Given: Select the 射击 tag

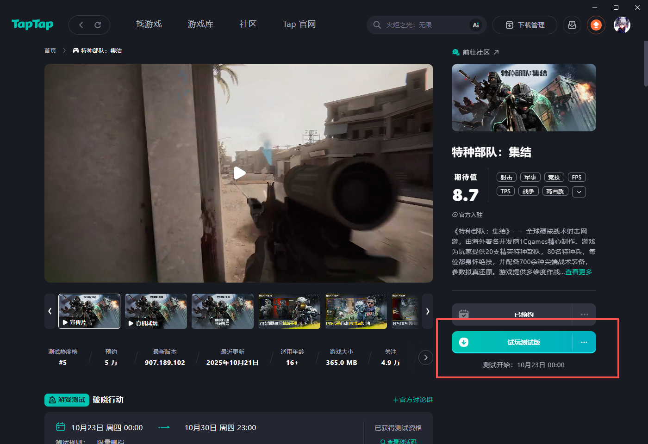Looking at the screenshot, I should (x=506, y=177).
